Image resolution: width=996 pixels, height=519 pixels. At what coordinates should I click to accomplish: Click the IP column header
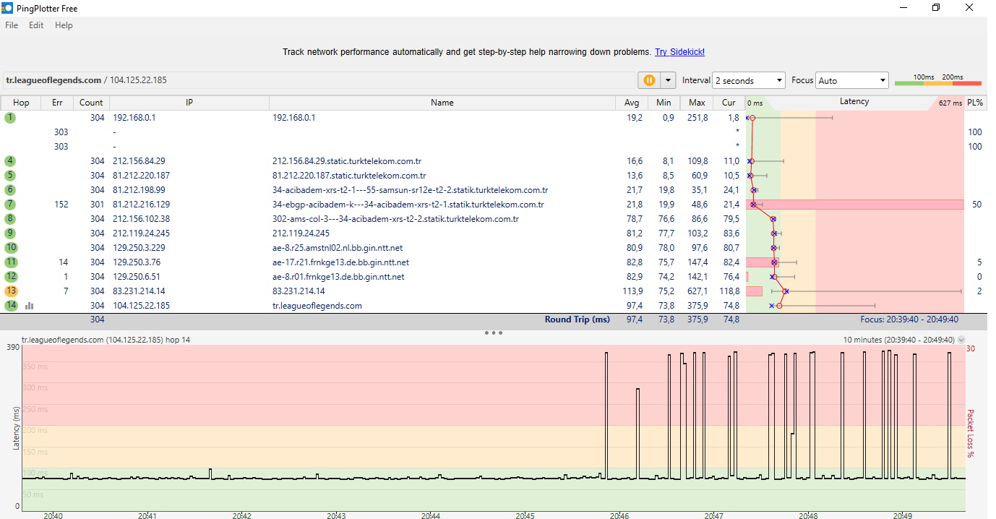(x=189, y=103)
